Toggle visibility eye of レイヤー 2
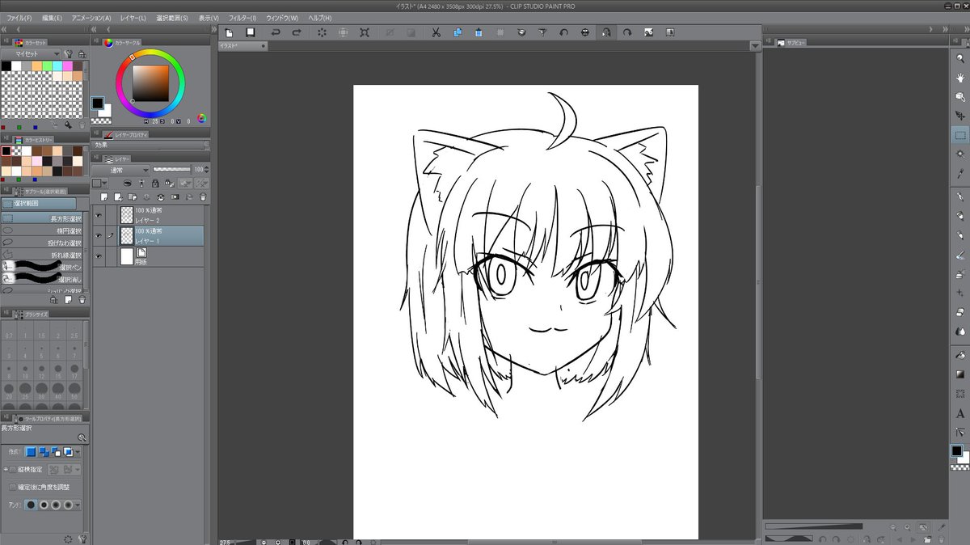 (x=99, y=215)
